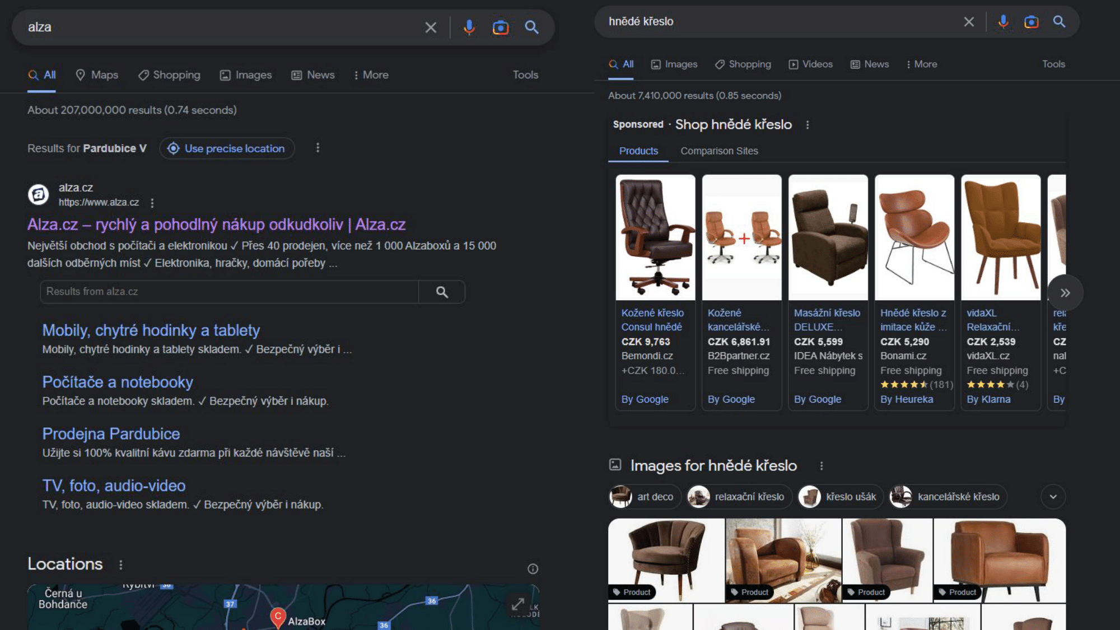Open vidaXL Relaxační chair product image
1120x630 pixels.
click(1001, 237)
